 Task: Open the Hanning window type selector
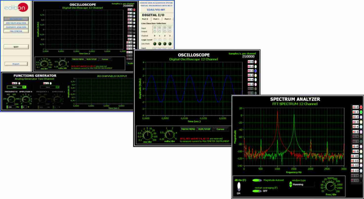pos(301,184)
